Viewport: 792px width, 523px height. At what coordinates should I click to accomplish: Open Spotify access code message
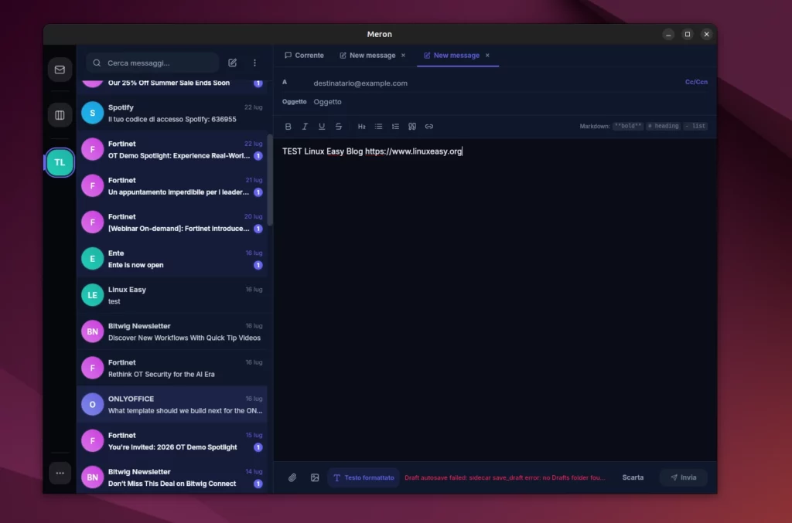click(172, 113)
